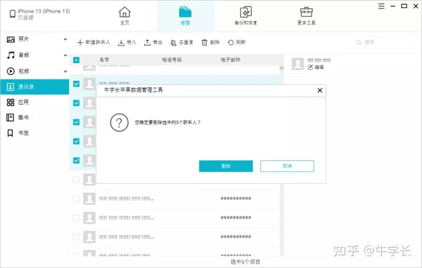Image resolution: width=422 pixels, height=268 pixels.
Task: Uncheck the fourth checked contact checkbox
Action: click(x=76, y=141)
